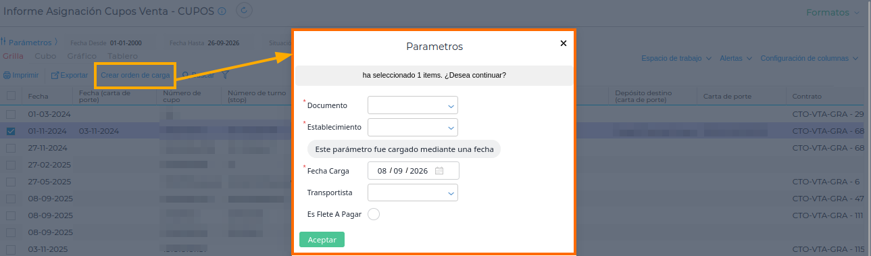
Task: Click the refresh icon beside the report title
Action: tap(245, 11)
